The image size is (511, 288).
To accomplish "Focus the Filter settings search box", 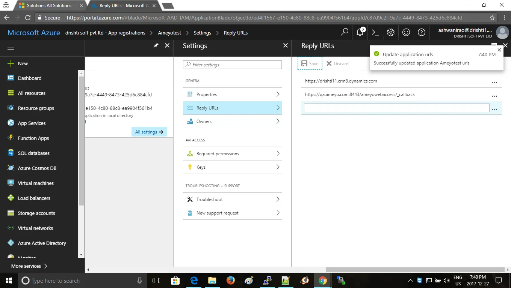I will pos(232,65).
